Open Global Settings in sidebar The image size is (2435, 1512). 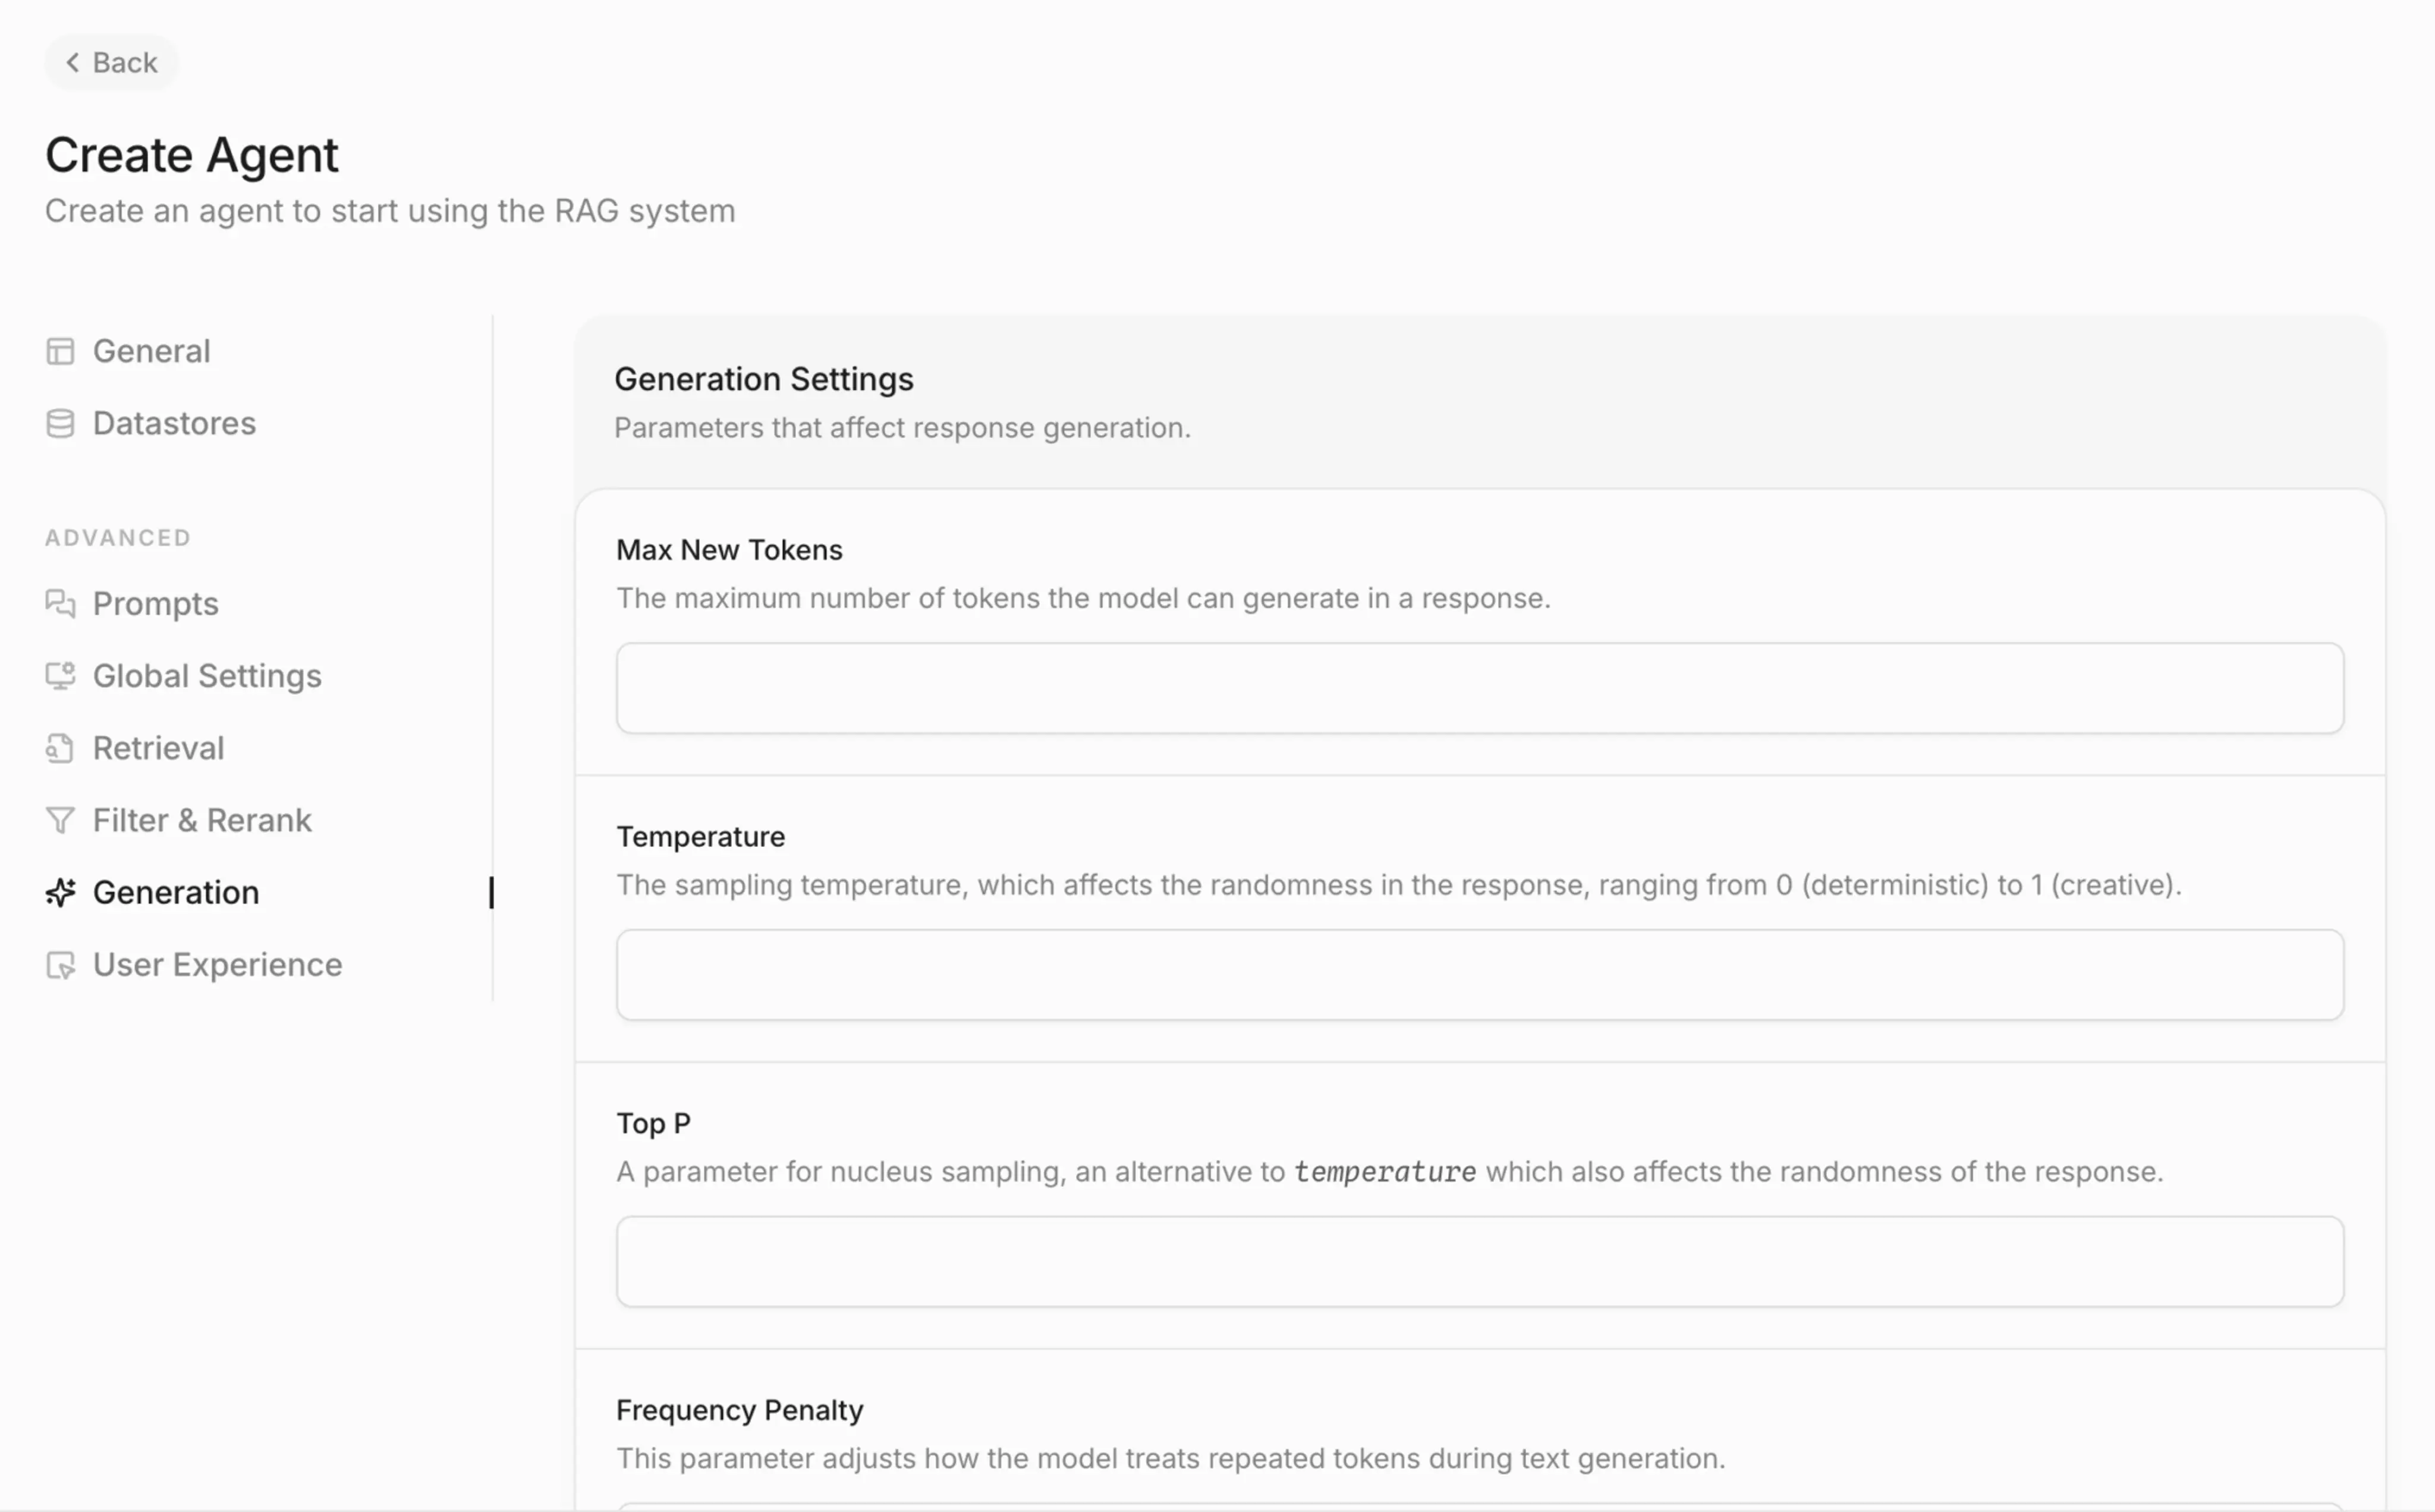pyautogui.click(x=207, y=676)
